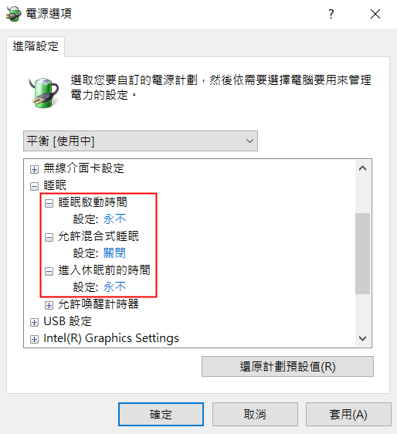Click the 關閉 setting for hybrid sleep

pyautogui.click(x=114, y=253)
